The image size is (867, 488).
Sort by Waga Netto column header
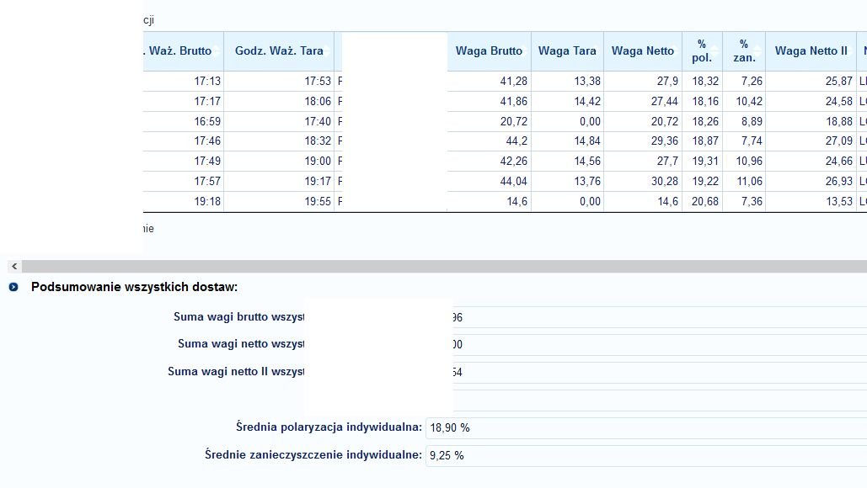pos(643,51)
